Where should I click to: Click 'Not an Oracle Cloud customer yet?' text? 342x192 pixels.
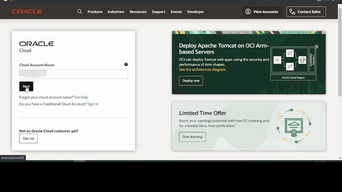tap(49, 131)
